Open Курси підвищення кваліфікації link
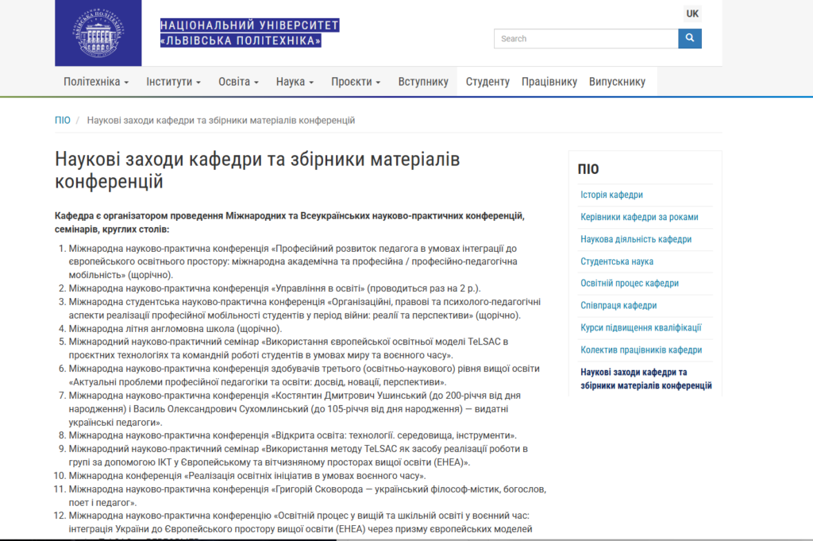813x541 pixels. (641, 327)
